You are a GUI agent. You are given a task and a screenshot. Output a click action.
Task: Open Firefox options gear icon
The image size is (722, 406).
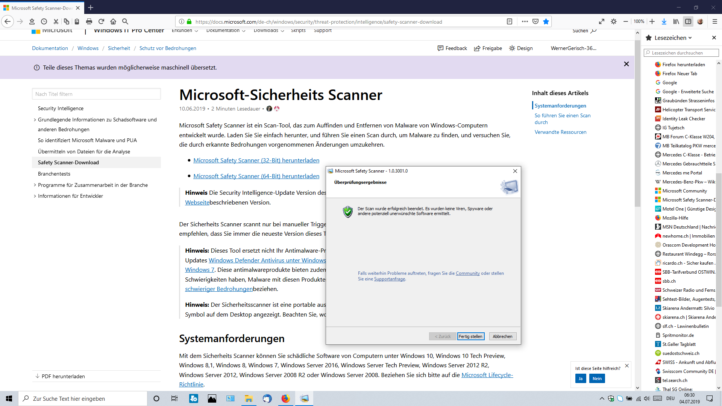coord(614,21)
